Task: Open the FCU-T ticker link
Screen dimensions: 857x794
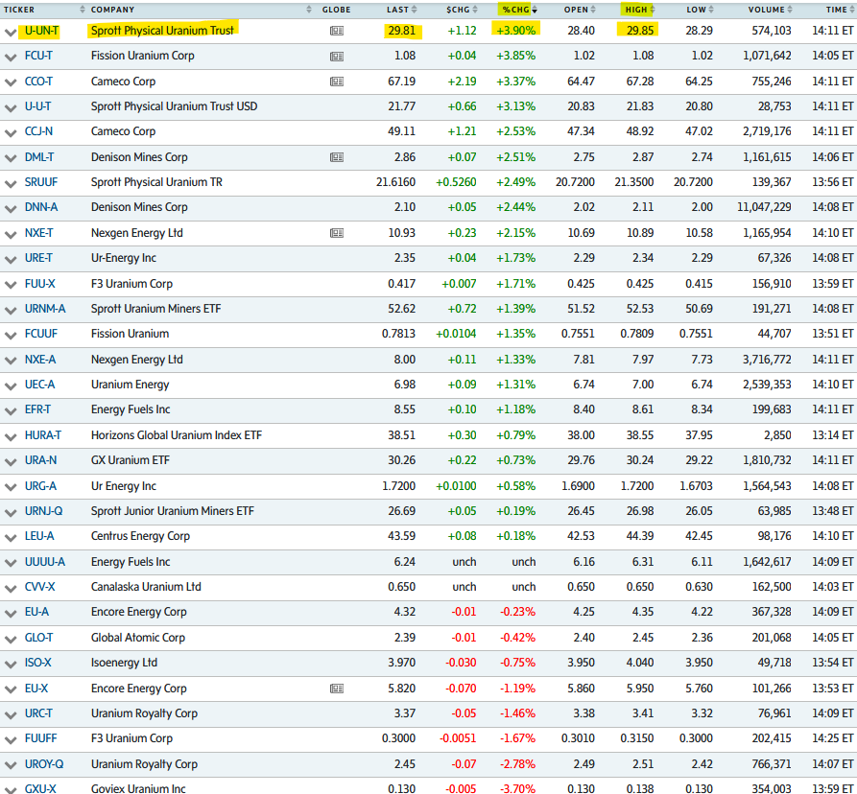Action: coord(38,56)
